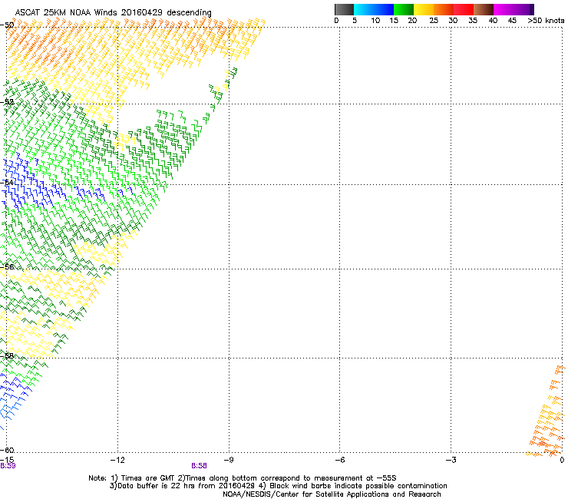
Task: Click the title 'ASCAT 25KM NOAA Winds 20160429 descending'
Action: pos(113,12)
